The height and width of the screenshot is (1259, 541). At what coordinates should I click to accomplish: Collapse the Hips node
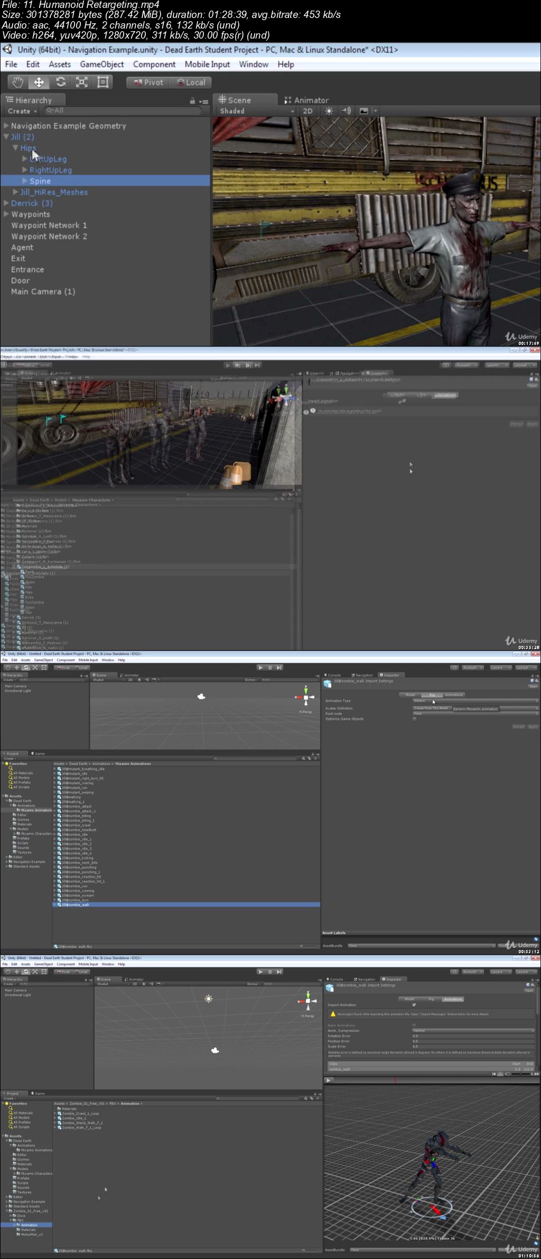click(15, 148)
